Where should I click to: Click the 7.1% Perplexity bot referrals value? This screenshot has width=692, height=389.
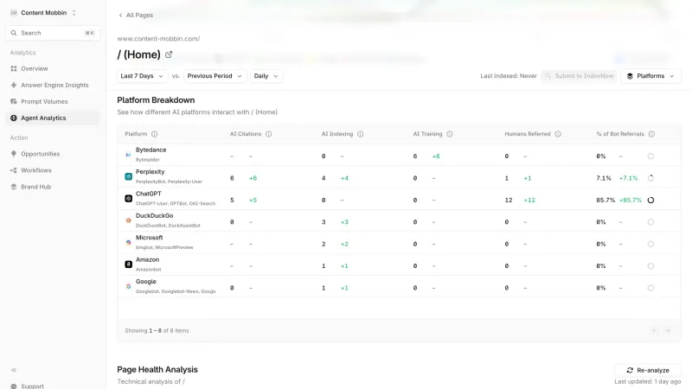coord(603,178)
